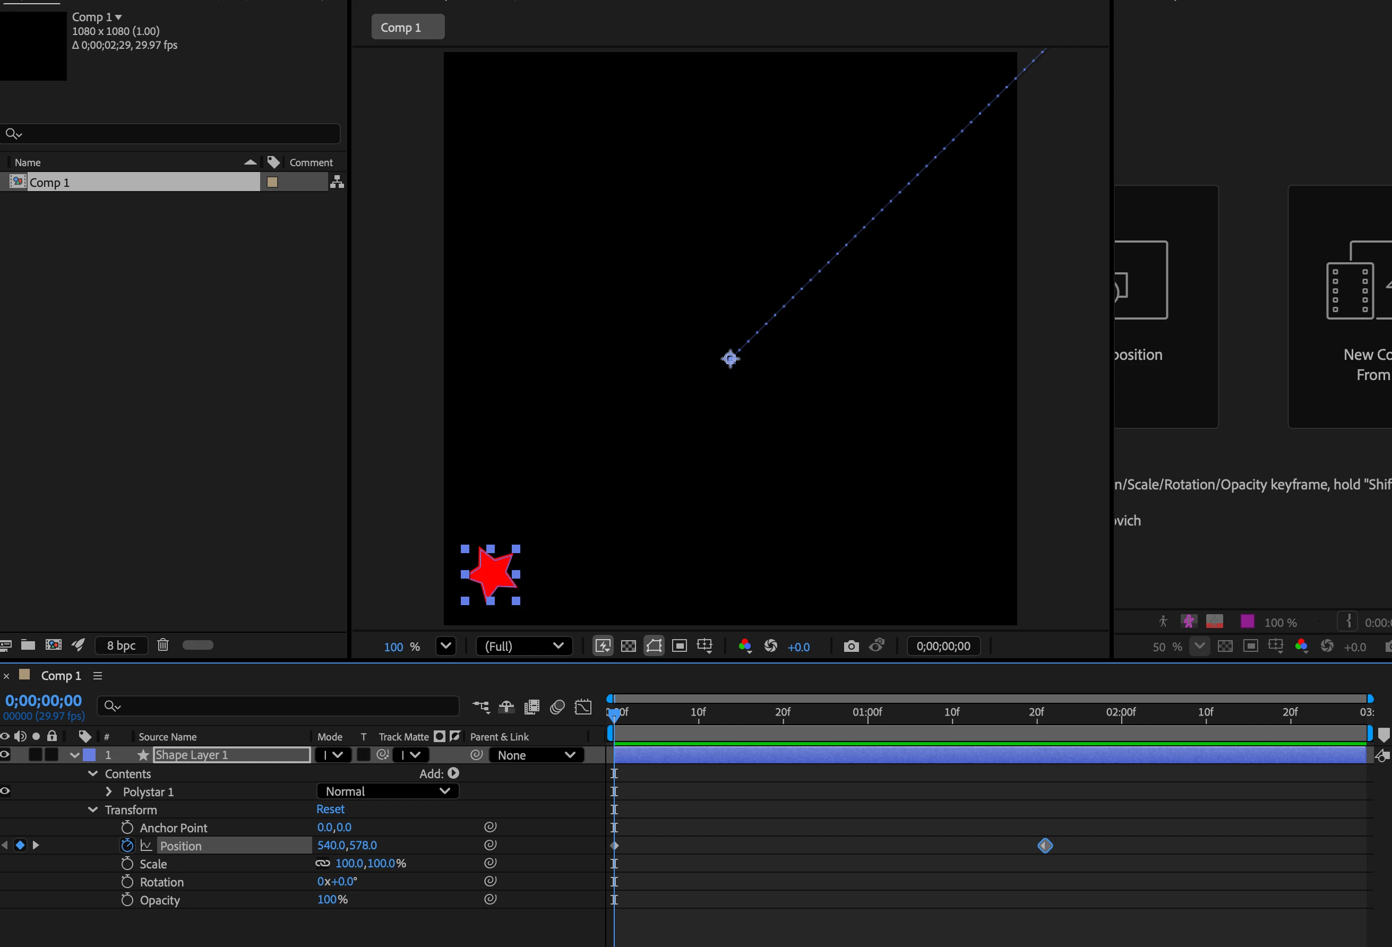This screenshot has height=947, width=1392.
Task: Enable motion blur switch in timeline header
Action: pos(557,707)
